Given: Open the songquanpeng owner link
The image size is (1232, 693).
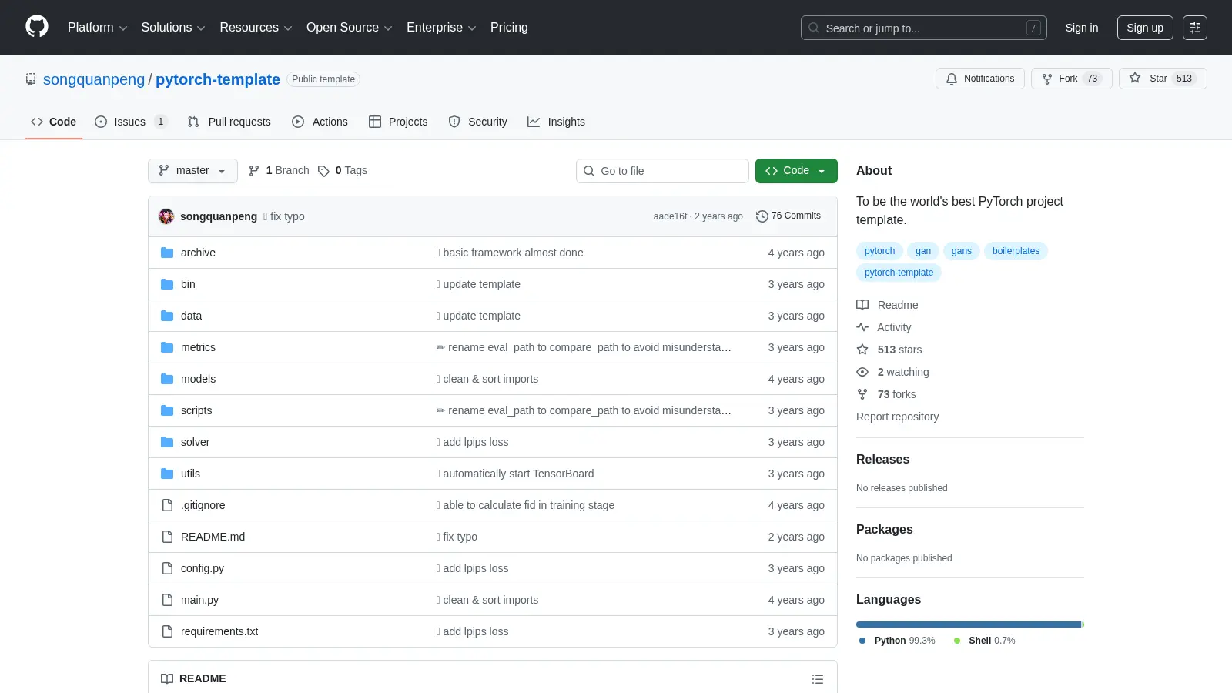Looking at the screenshot, I should (x=94, y=79).
